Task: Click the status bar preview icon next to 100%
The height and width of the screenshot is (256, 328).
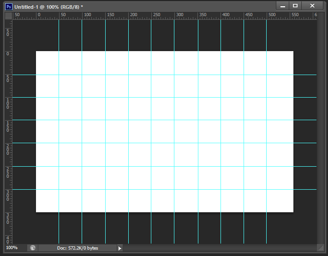Action: coord(33,248)
